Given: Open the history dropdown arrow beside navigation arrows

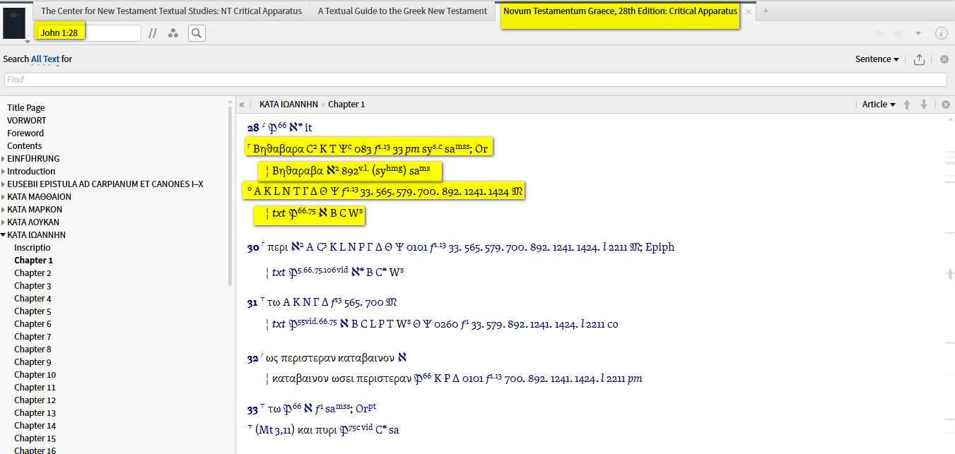Looking at the screenshot, I should click(x=918, y=33).
